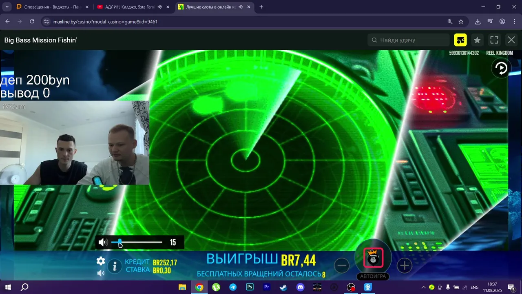The image size is (522, 294).
Task: Click the yellow casino games icon
Action: coord(460,40)
